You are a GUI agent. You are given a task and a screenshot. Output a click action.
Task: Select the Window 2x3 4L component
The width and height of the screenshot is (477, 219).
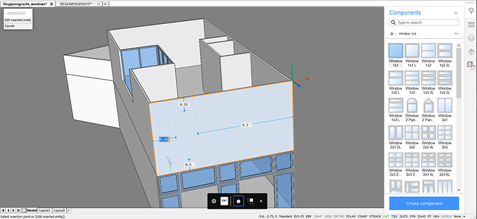click(428, 159)
